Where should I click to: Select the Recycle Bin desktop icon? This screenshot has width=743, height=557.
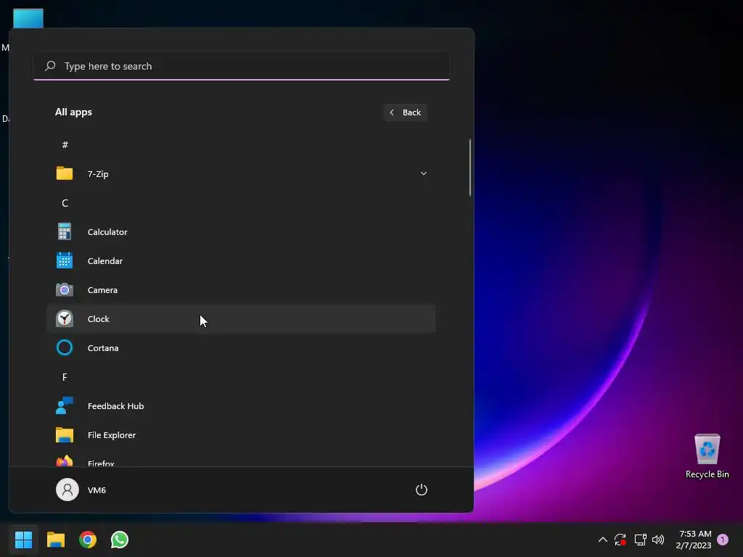pos(707,455)
